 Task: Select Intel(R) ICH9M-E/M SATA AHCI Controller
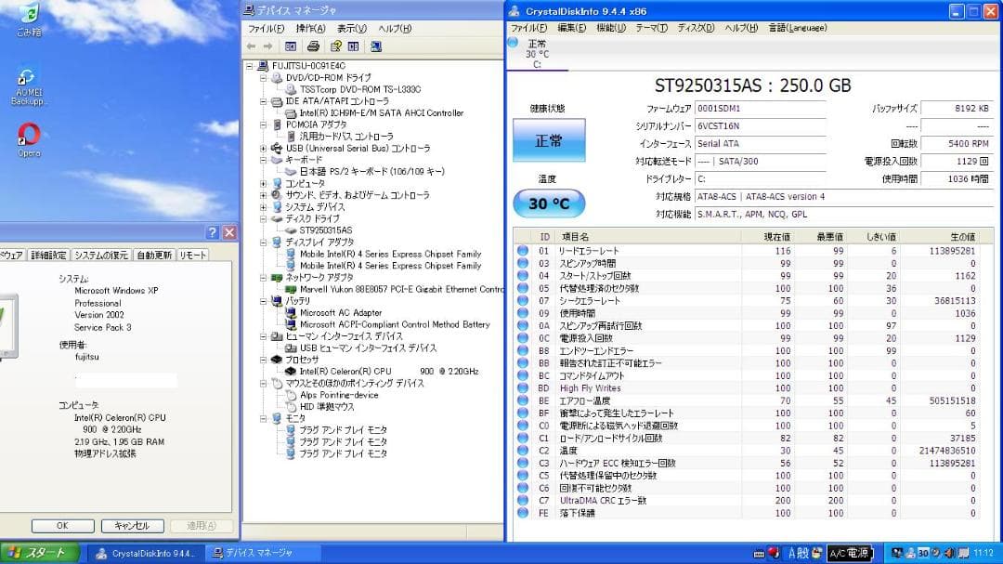(382, 112)
